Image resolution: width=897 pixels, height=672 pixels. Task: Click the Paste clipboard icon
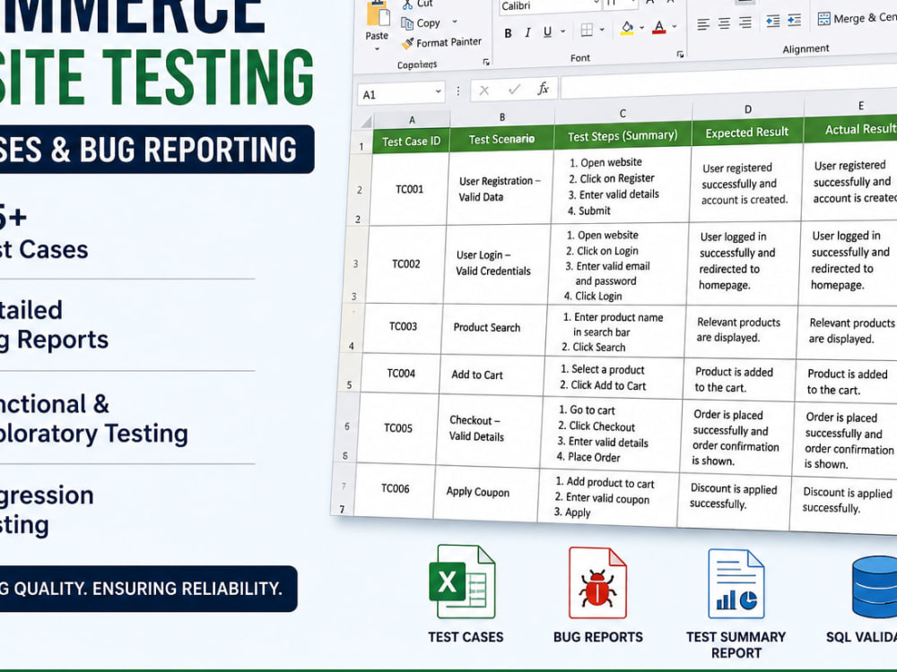[x=378, y=13]
